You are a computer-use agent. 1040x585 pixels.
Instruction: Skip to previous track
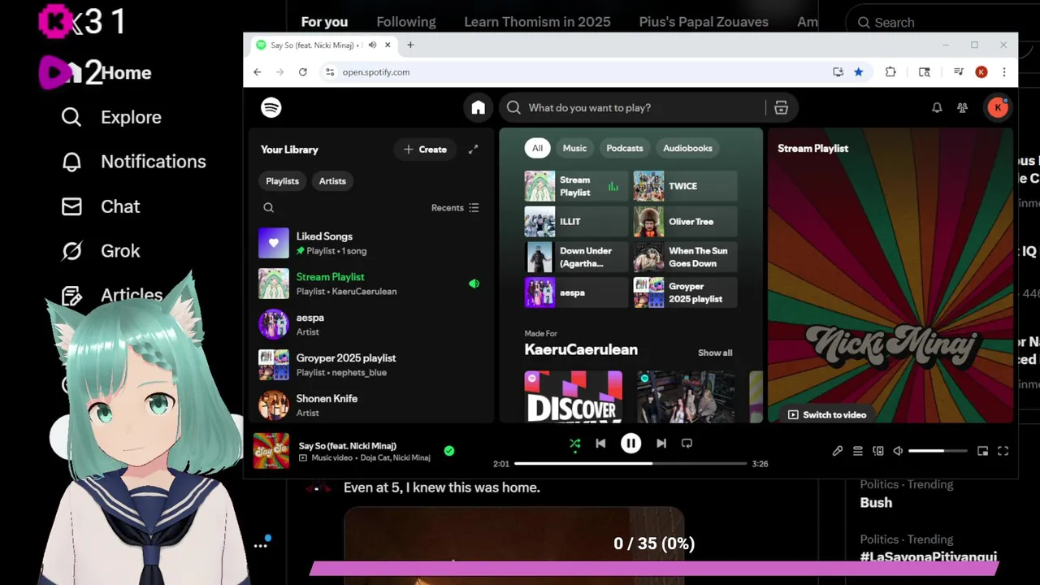[600, 444]
